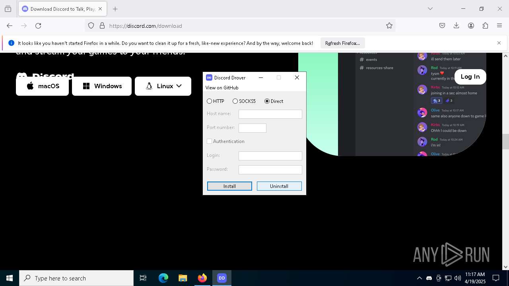Click the scrollbar down arrow
This screenshot has height=286, width=509.
(x=505, y=267)
